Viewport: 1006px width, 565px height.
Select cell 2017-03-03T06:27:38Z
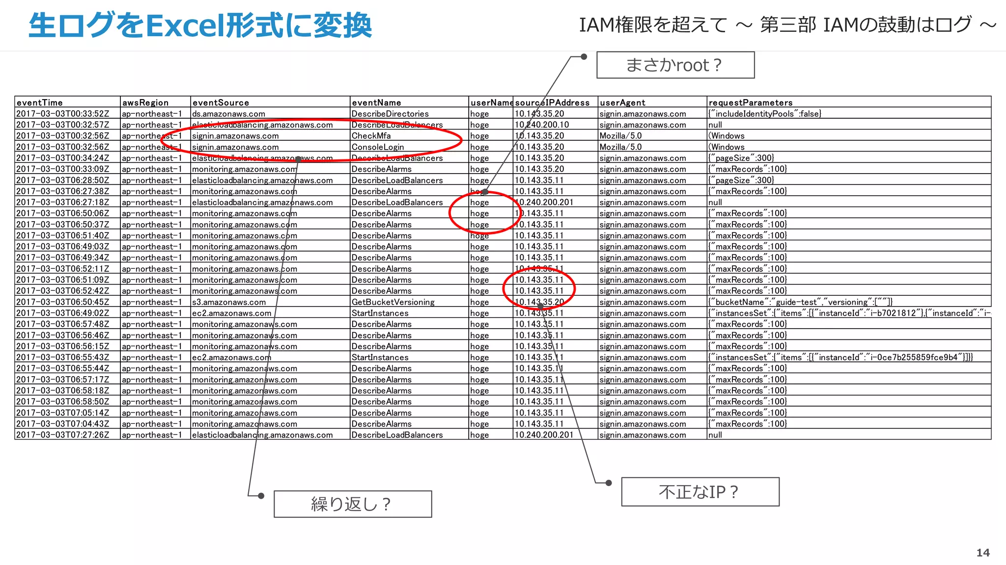(x=68, y=191)
